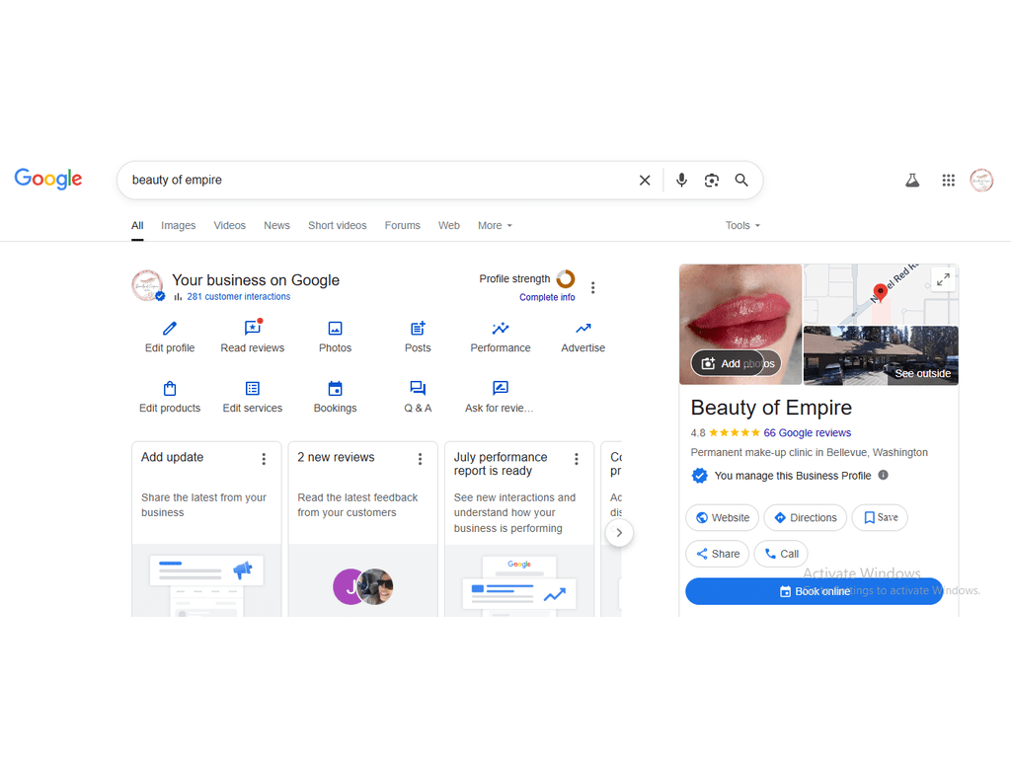The width and height of the screenshot is (1011, 758).
Task: Expand the map with the fullscreen icon
Action: point(943,279)
